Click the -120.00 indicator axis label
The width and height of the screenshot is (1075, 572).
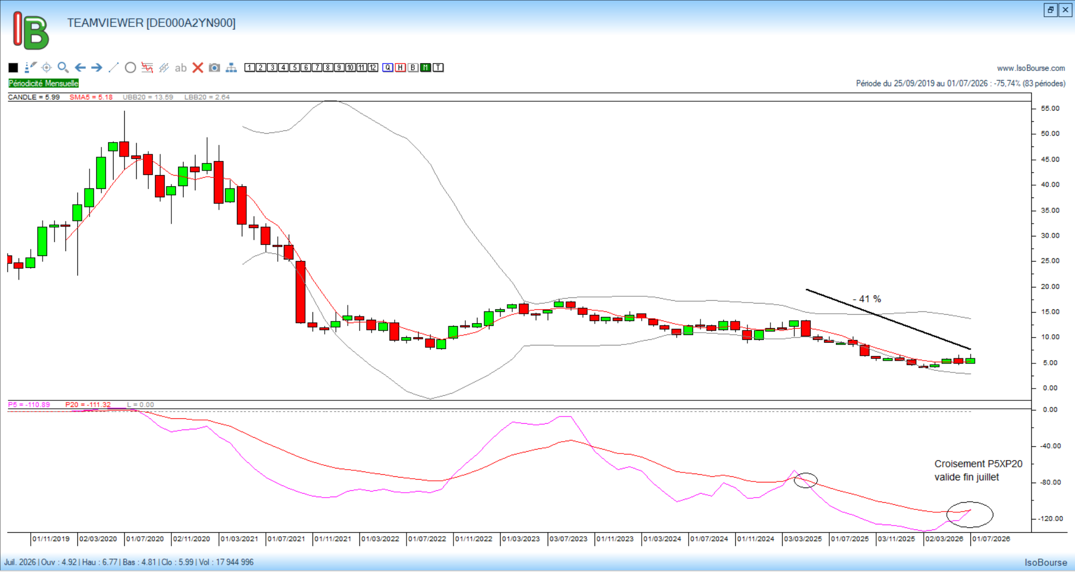1050,519
